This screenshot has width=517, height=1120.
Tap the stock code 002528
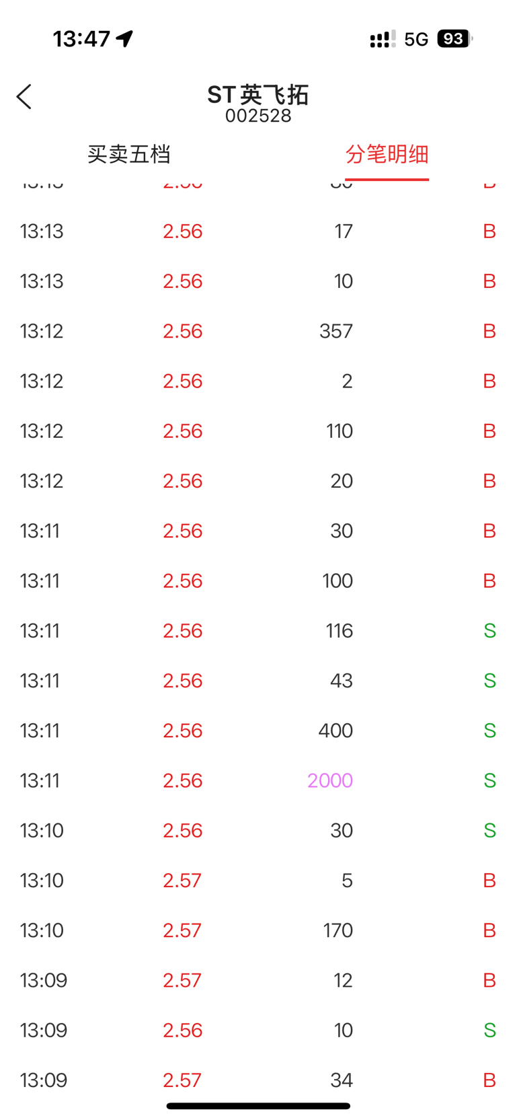coord(258,116)
